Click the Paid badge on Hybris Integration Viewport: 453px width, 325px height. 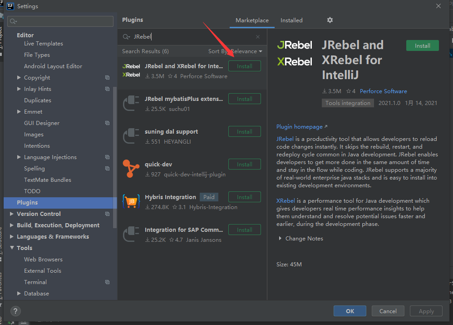[209, 197]
